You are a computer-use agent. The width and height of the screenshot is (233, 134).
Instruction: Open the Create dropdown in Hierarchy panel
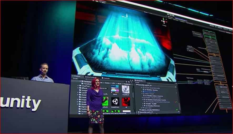click(138, 82)
